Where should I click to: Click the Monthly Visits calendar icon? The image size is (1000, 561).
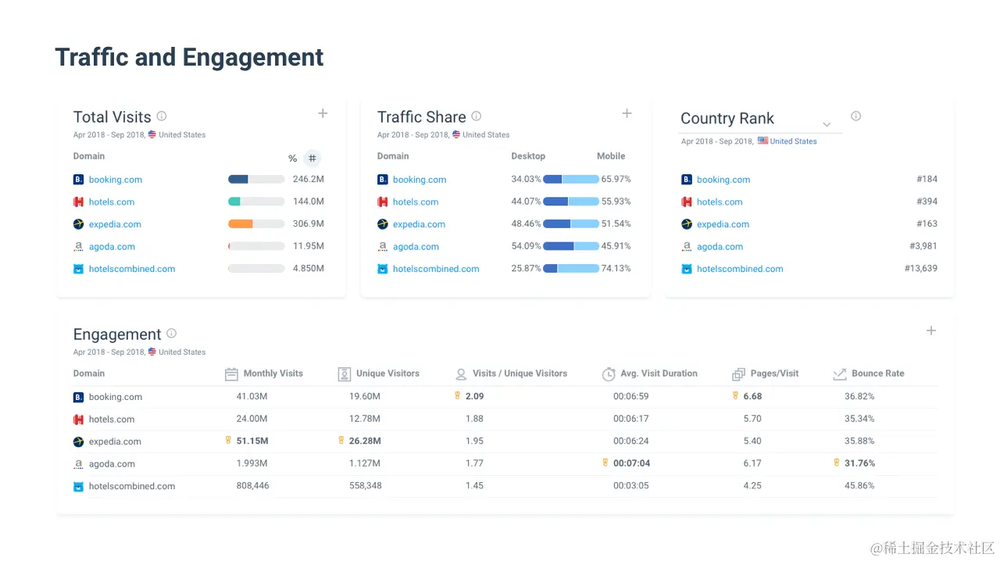[x=231, y=374]
